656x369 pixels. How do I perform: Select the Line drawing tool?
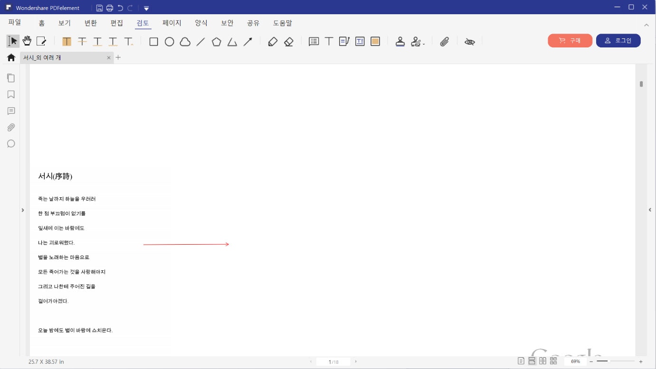click(200, 42)
